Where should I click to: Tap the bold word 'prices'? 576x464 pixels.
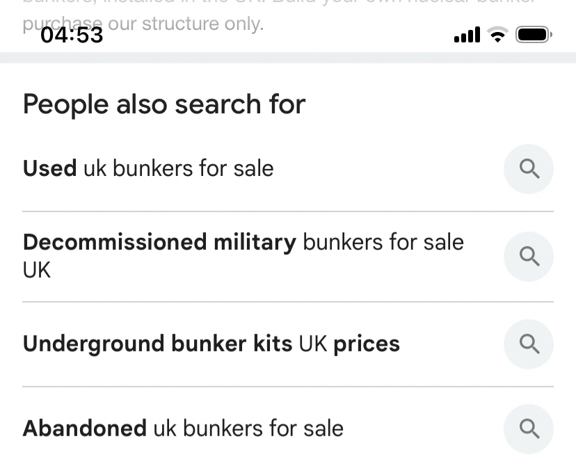[367, 344]
